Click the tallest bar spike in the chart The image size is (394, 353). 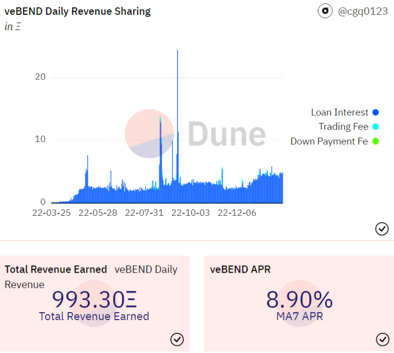177,126
